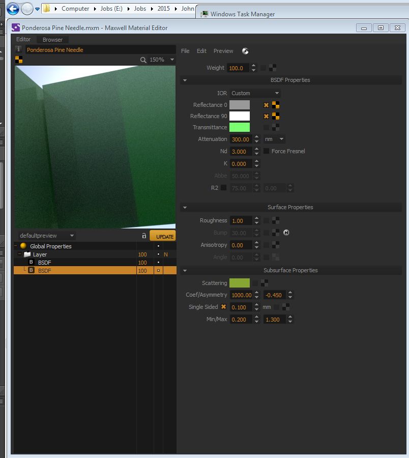This screenshot has height=458, width=409.
Task: Disable the Reflectance 90 texture checkbox
Action: point(266,116)
